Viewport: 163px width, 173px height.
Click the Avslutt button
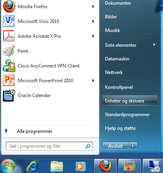(x=116, y=146)
